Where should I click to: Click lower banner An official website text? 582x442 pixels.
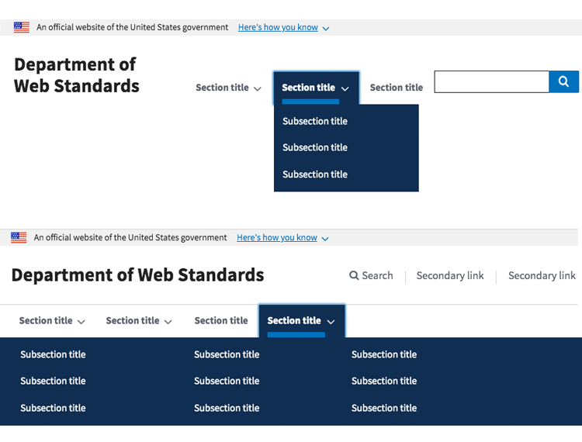click(x=130, y=238)
